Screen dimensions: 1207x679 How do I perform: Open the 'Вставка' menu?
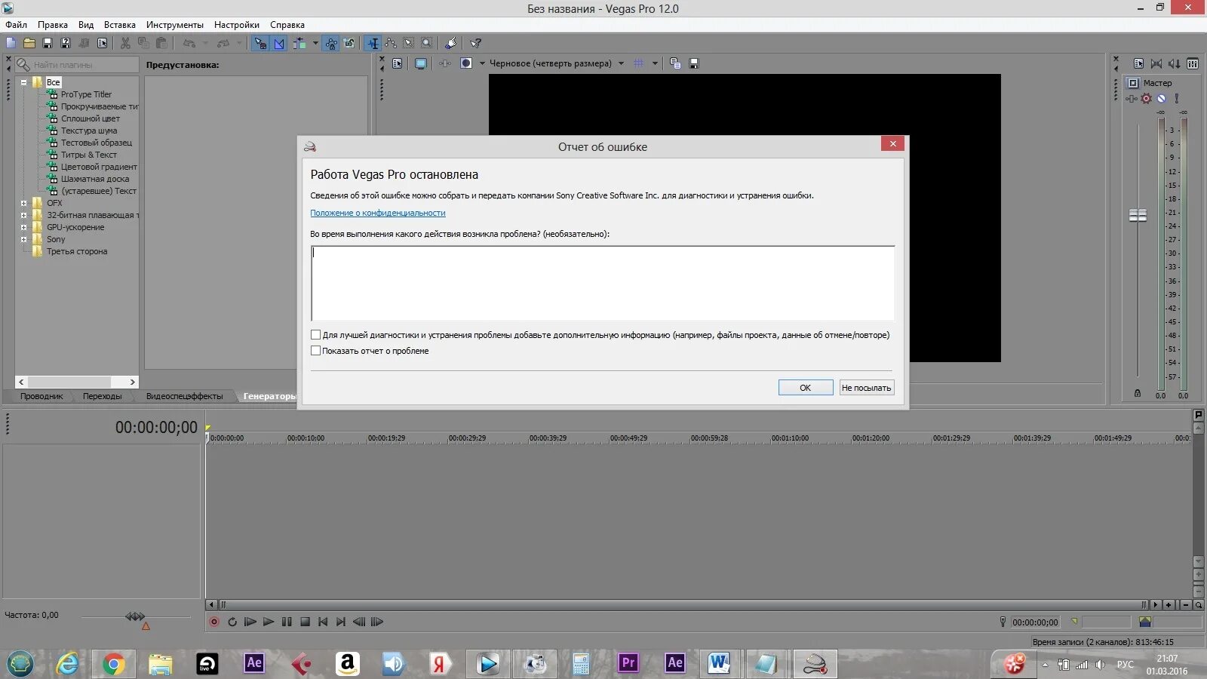click(x=120, y=25)
